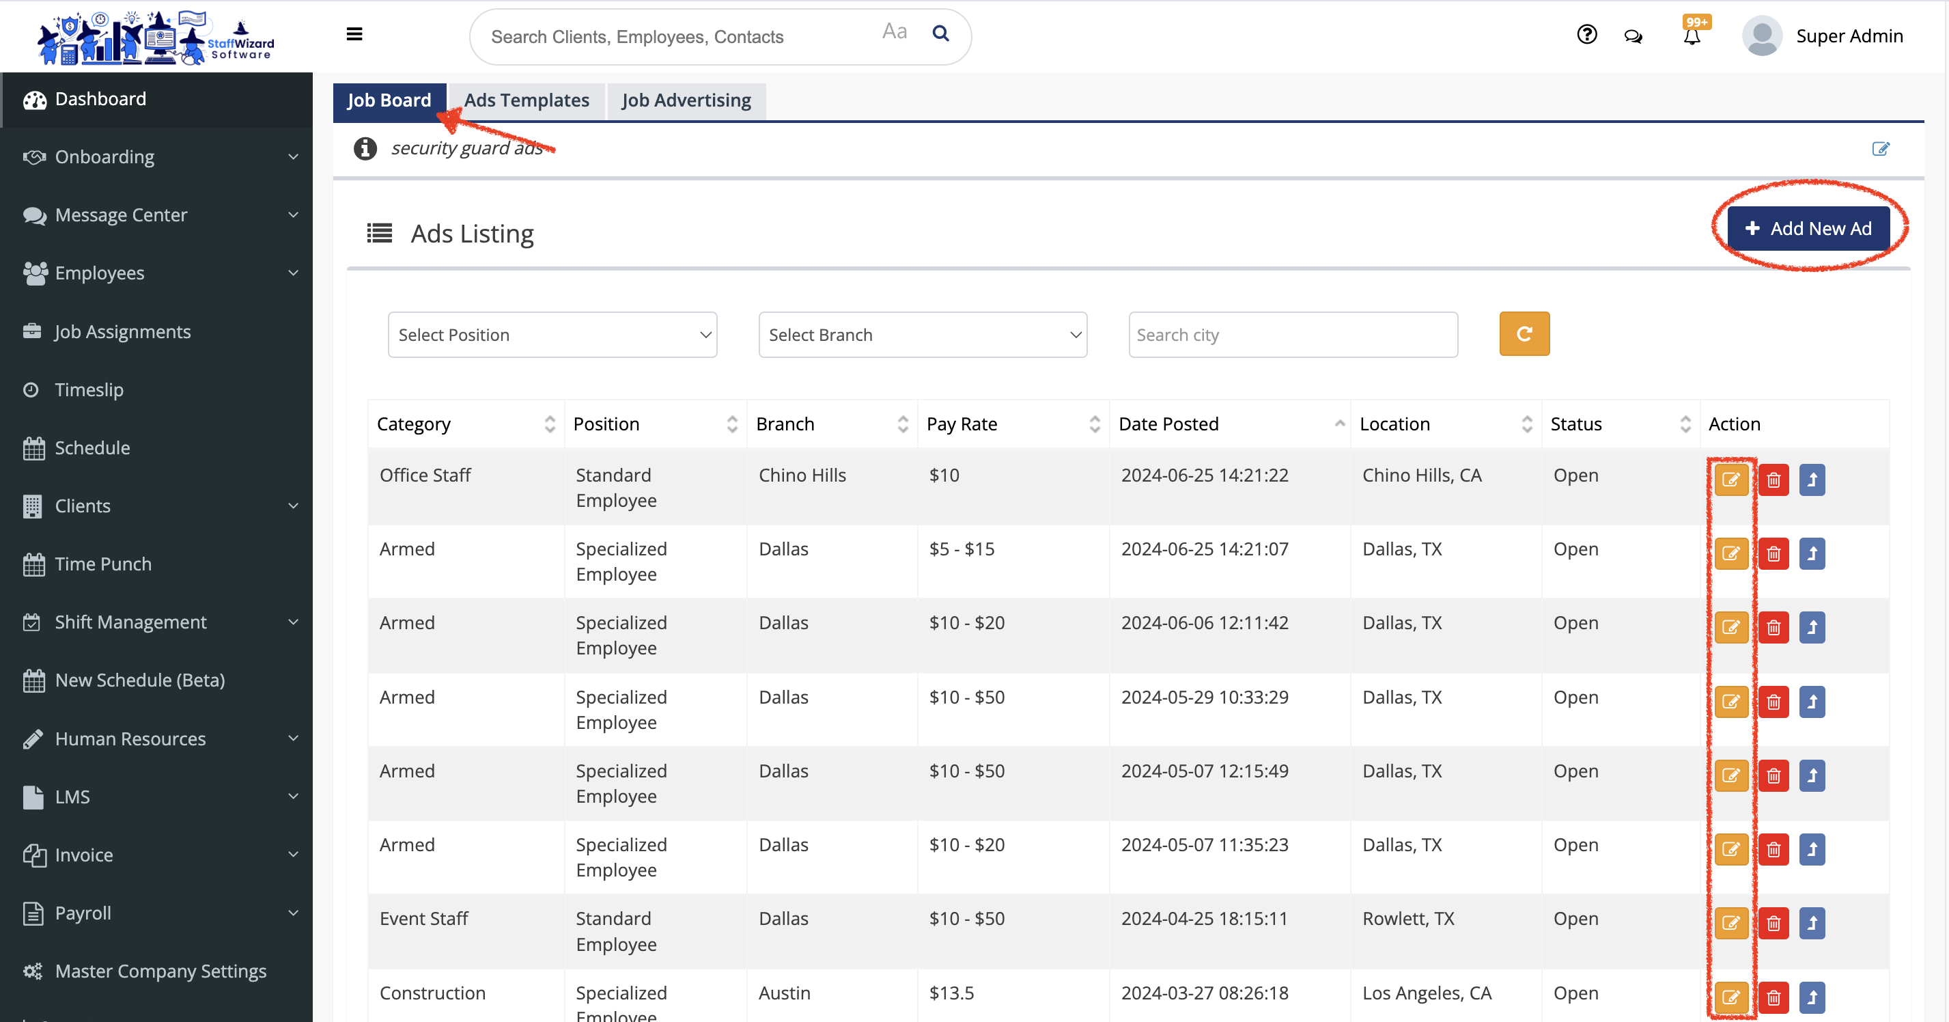Click the Add New Ad button
The image size is (1949, 1022).
pyautogui.click(x=1808, y=229)
